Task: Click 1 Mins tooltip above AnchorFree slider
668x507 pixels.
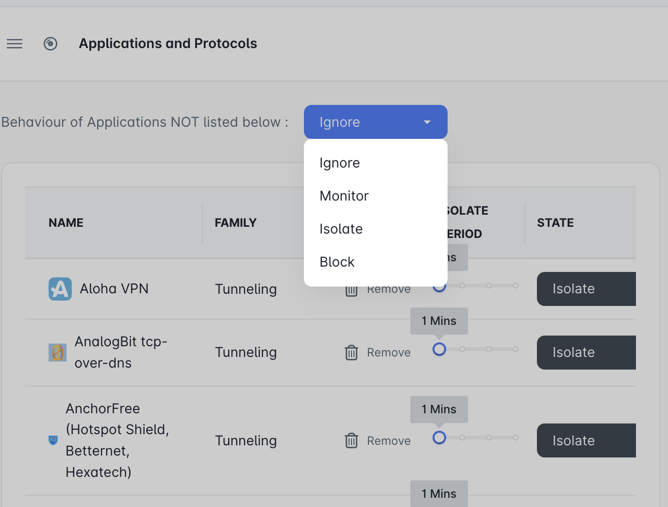Action: coord(439,409)
